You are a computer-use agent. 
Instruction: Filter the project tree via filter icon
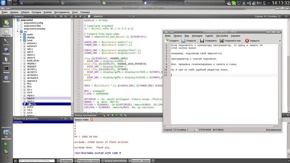[x=55, y=16]
